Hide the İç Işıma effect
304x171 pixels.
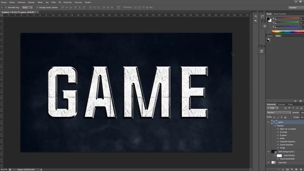(x=278, y=135)
